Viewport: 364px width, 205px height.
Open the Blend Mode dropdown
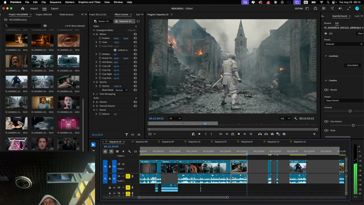pos(121,90)
